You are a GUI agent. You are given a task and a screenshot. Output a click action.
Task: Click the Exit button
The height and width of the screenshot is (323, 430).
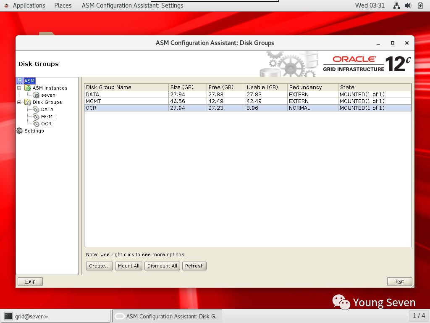(400, 281)
